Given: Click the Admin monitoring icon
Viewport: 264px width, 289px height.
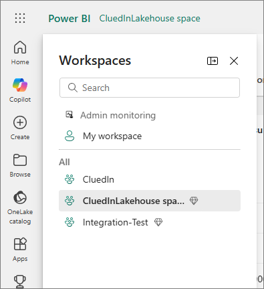Looking at the screenshot, I should pyautogui.click(x=70, y=114).
